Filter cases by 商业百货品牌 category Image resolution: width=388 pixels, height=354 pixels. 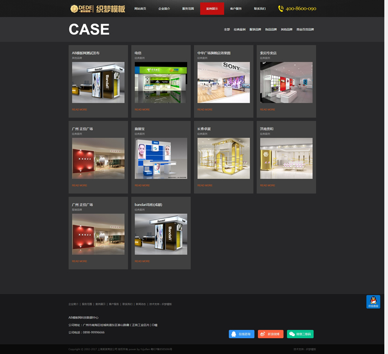[x=305, y=29]
